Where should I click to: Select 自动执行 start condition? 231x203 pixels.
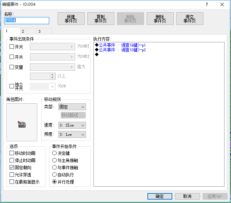54,175
